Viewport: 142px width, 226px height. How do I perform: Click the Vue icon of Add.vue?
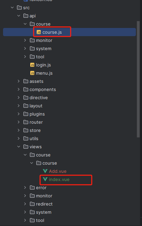coord(45,171)
